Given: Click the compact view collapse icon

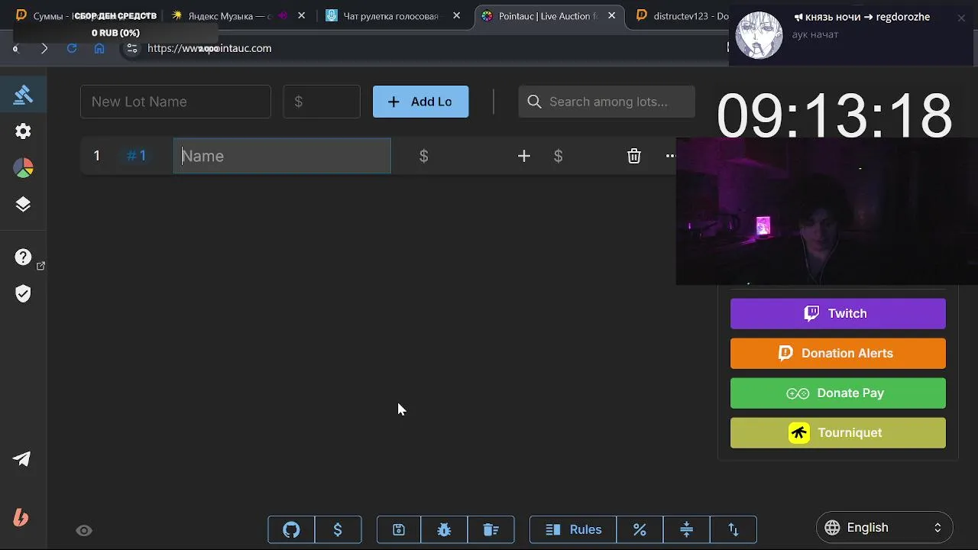Looking at the screenshot, I should click(686, 529).
